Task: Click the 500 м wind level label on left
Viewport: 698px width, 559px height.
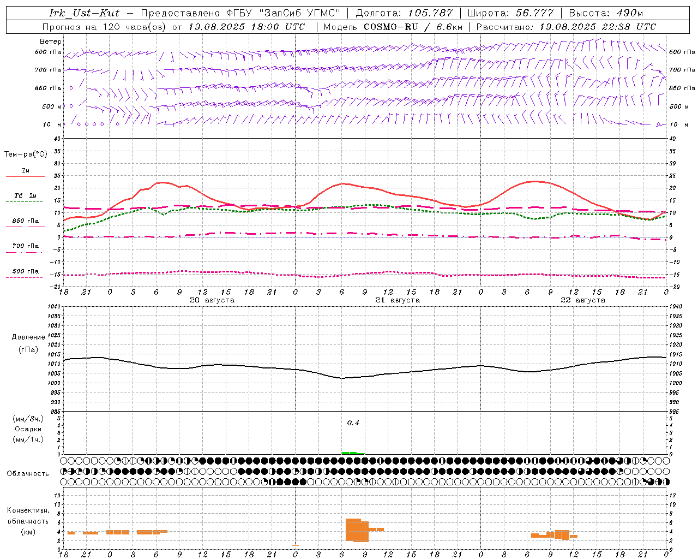Action: [x=52, y=106]
